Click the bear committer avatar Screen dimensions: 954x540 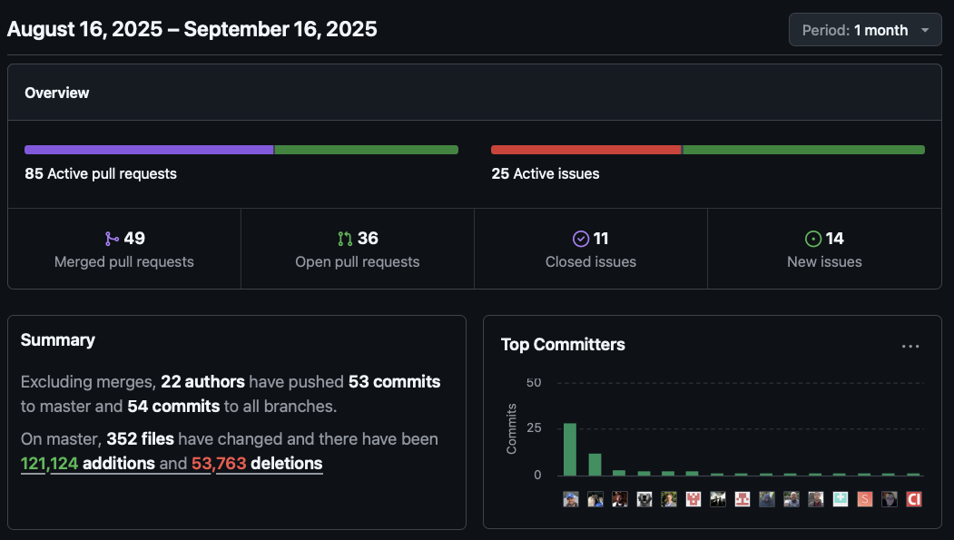click(x=644, y=499)
